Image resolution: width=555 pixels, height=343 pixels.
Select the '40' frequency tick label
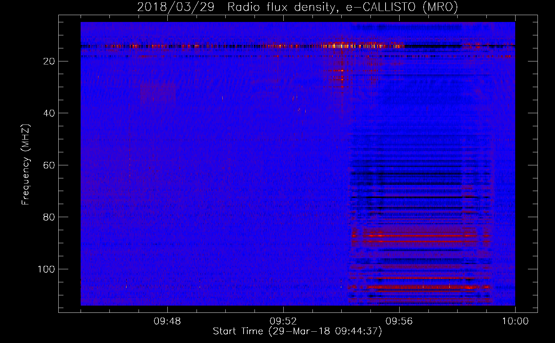point(49,113)
